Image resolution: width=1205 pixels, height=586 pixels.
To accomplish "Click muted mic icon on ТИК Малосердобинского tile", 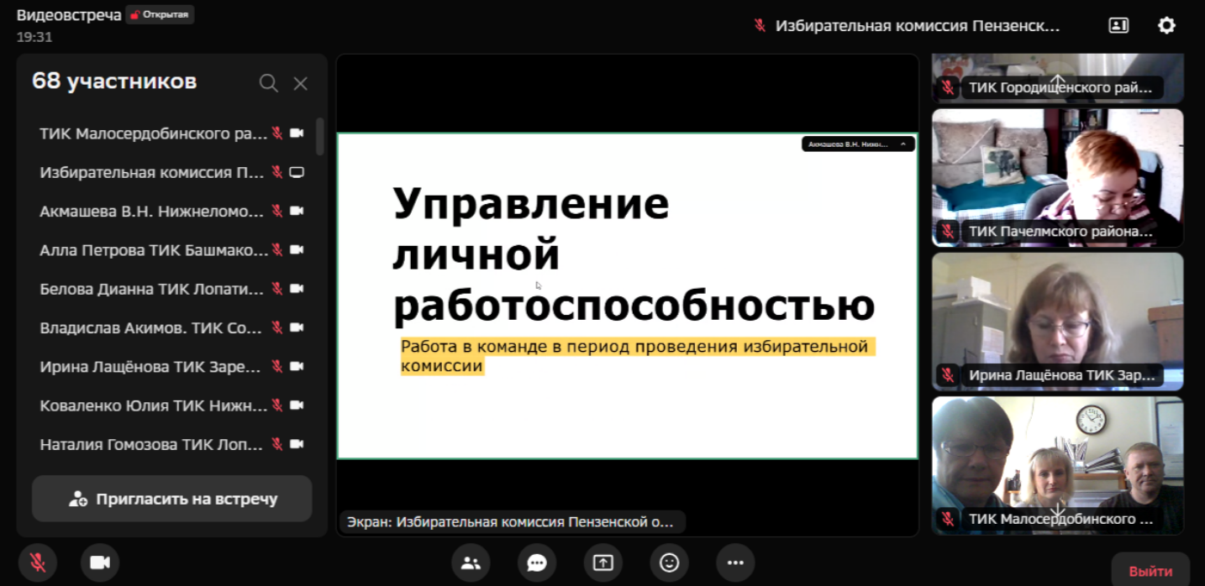I will 948,519.
